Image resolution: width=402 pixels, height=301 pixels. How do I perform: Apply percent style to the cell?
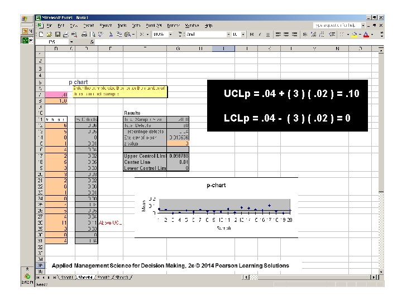click(305, 35)
